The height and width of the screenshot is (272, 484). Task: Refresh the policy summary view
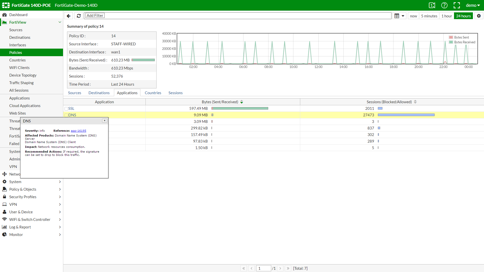click(x=79, y=16)
